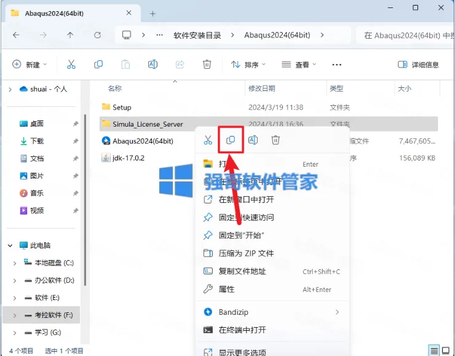Click the Copy icon in the context menu
The width and height of the screenshot is (455, 356).
click(x=231, y=140)
